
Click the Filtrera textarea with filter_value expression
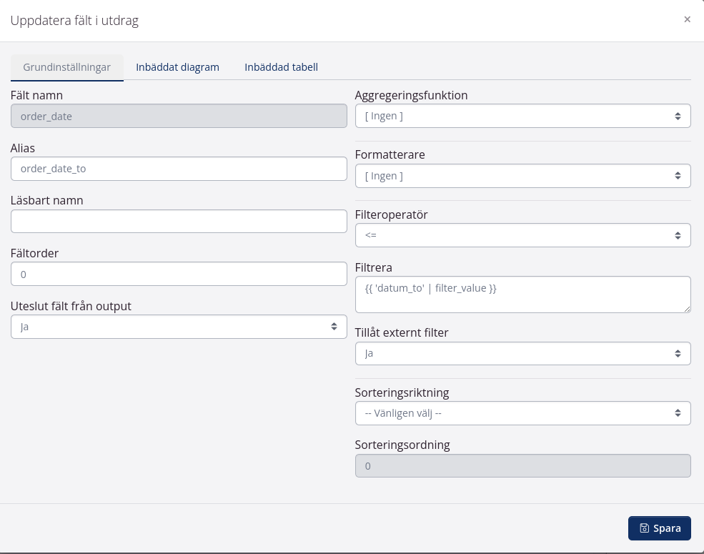(522, 294)
